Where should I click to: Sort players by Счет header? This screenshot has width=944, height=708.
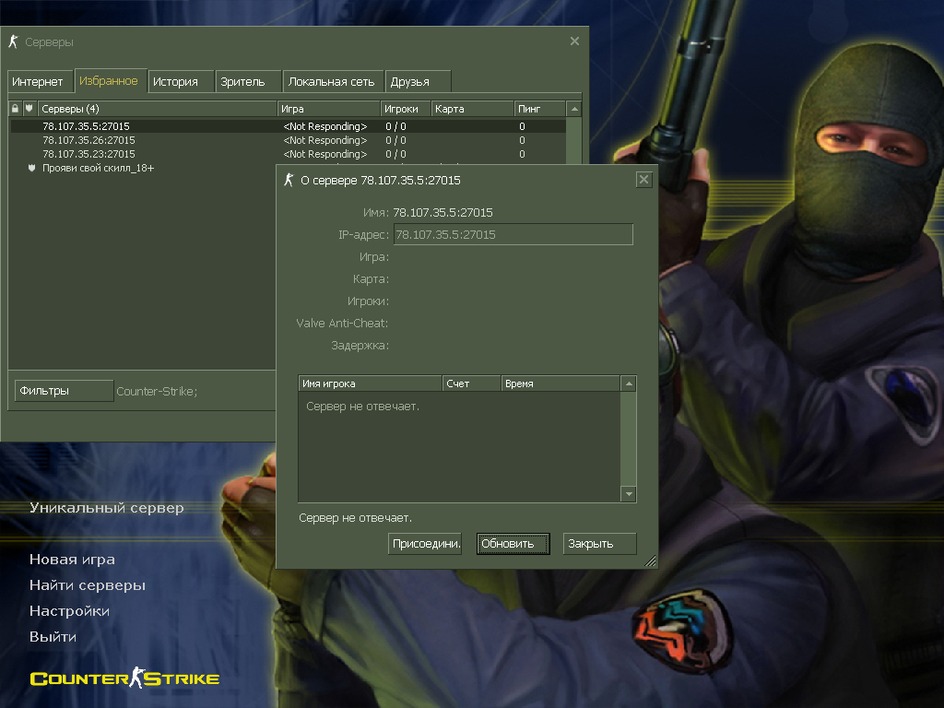tap(471, 383)
